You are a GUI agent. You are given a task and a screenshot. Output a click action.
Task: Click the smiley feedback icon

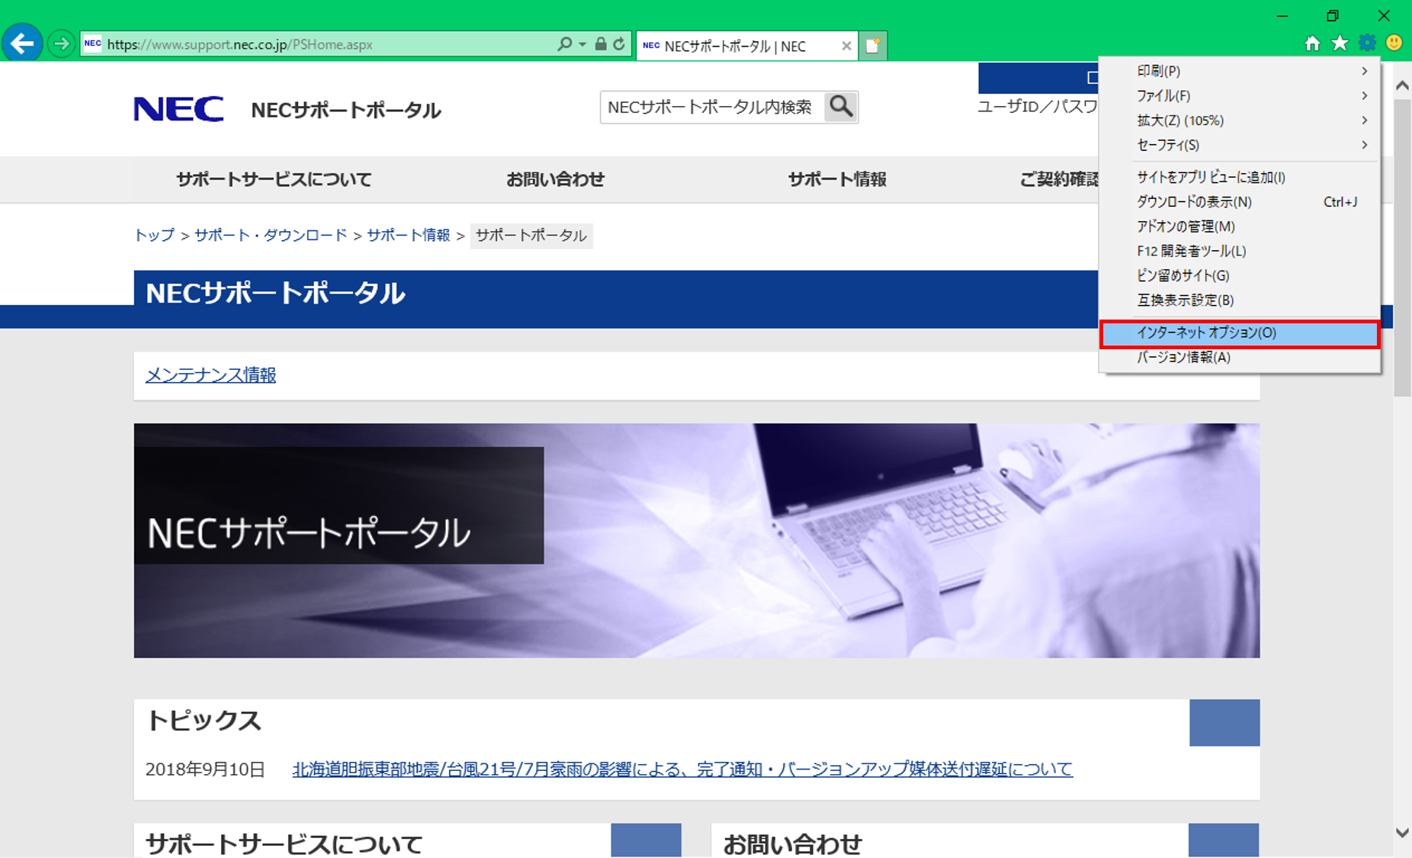pos(1394,43)
